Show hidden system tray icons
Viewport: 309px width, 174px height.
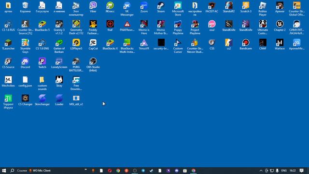click(x=261, y=171)
